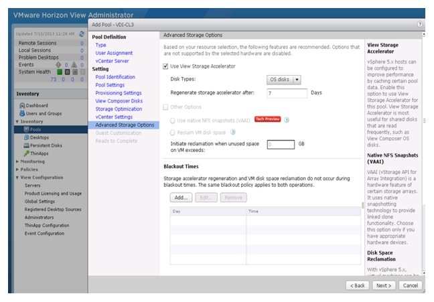Open the Storage Optimization step
The image size is (434, 302).
click(119, 109)
